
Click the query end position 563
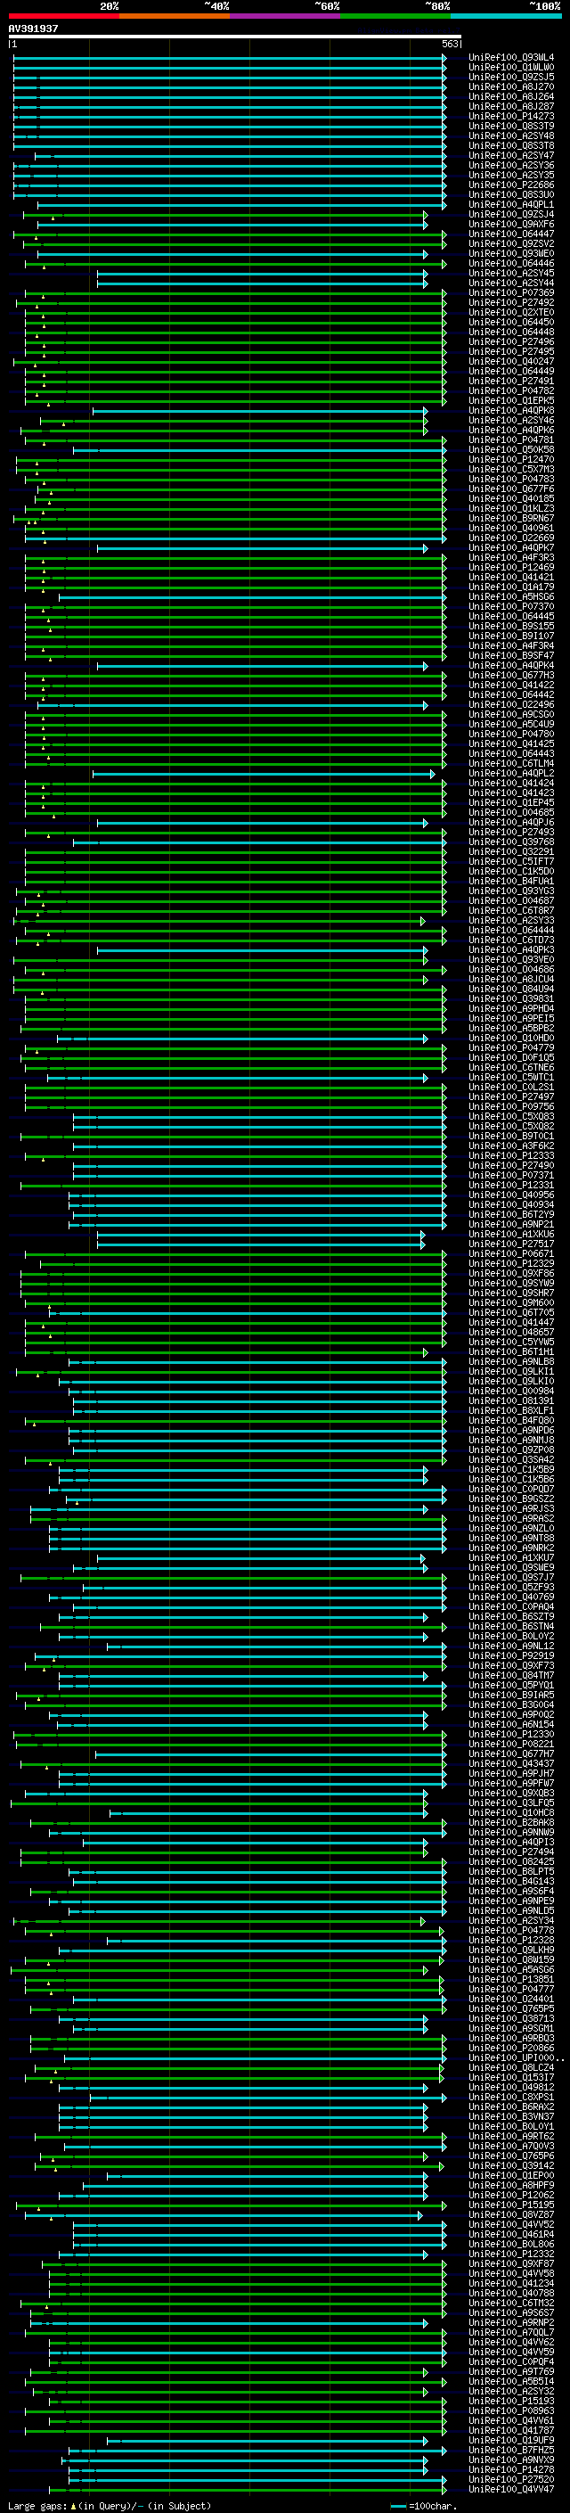tap(449, 44)
